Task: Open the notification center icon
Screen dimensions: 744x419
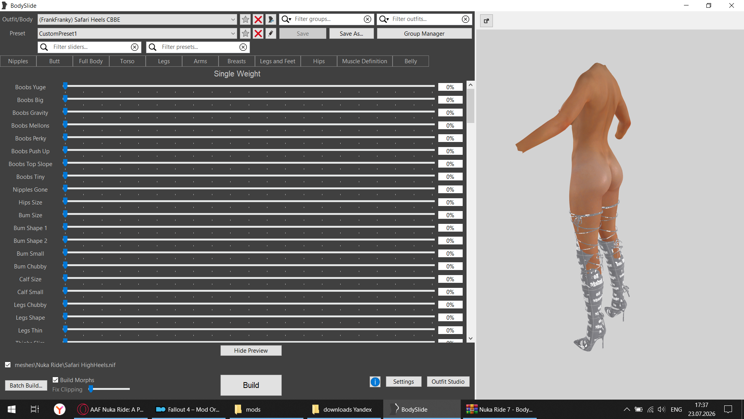Action: click(728, 409)
